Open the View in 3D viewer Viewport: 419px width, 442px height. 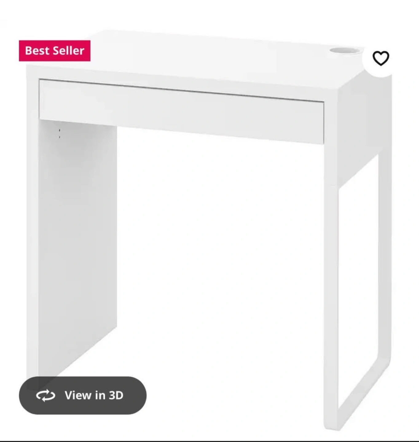(x=83, y=395)
